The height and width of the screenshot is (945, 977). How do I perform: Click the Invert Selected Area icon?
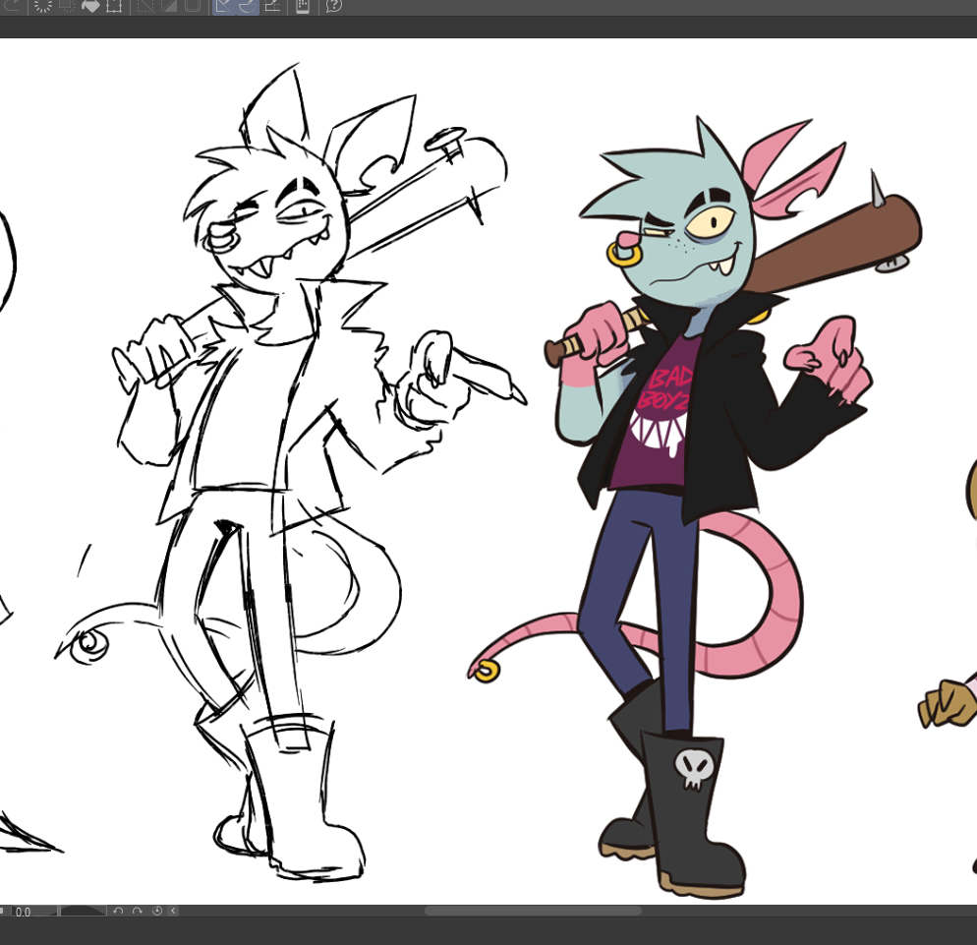(x=168, y=6)
